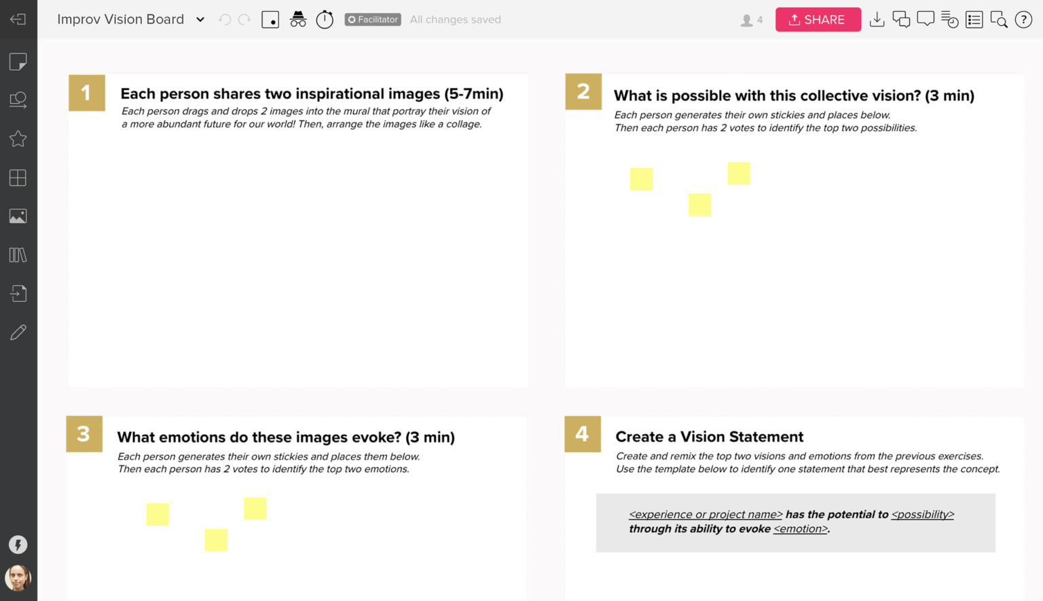Viewport: 1043px width, 601px height.
Task: Open the content library
Action: tap(18, 254)
